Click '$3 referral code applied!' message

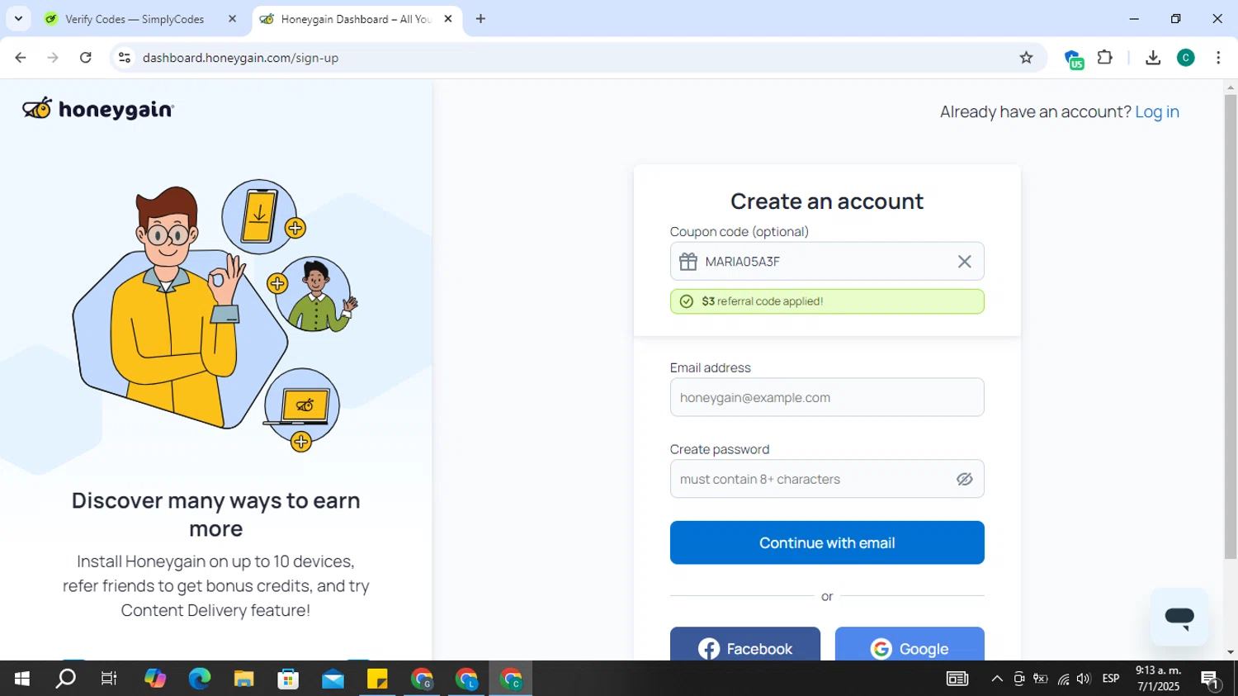[x=827, y=301]
